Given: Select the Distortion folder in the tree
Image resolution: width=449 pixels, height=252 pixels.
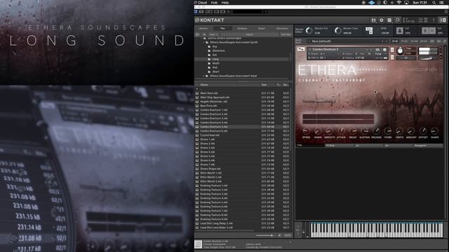Looking at the screenshot, I should point(218,51).
